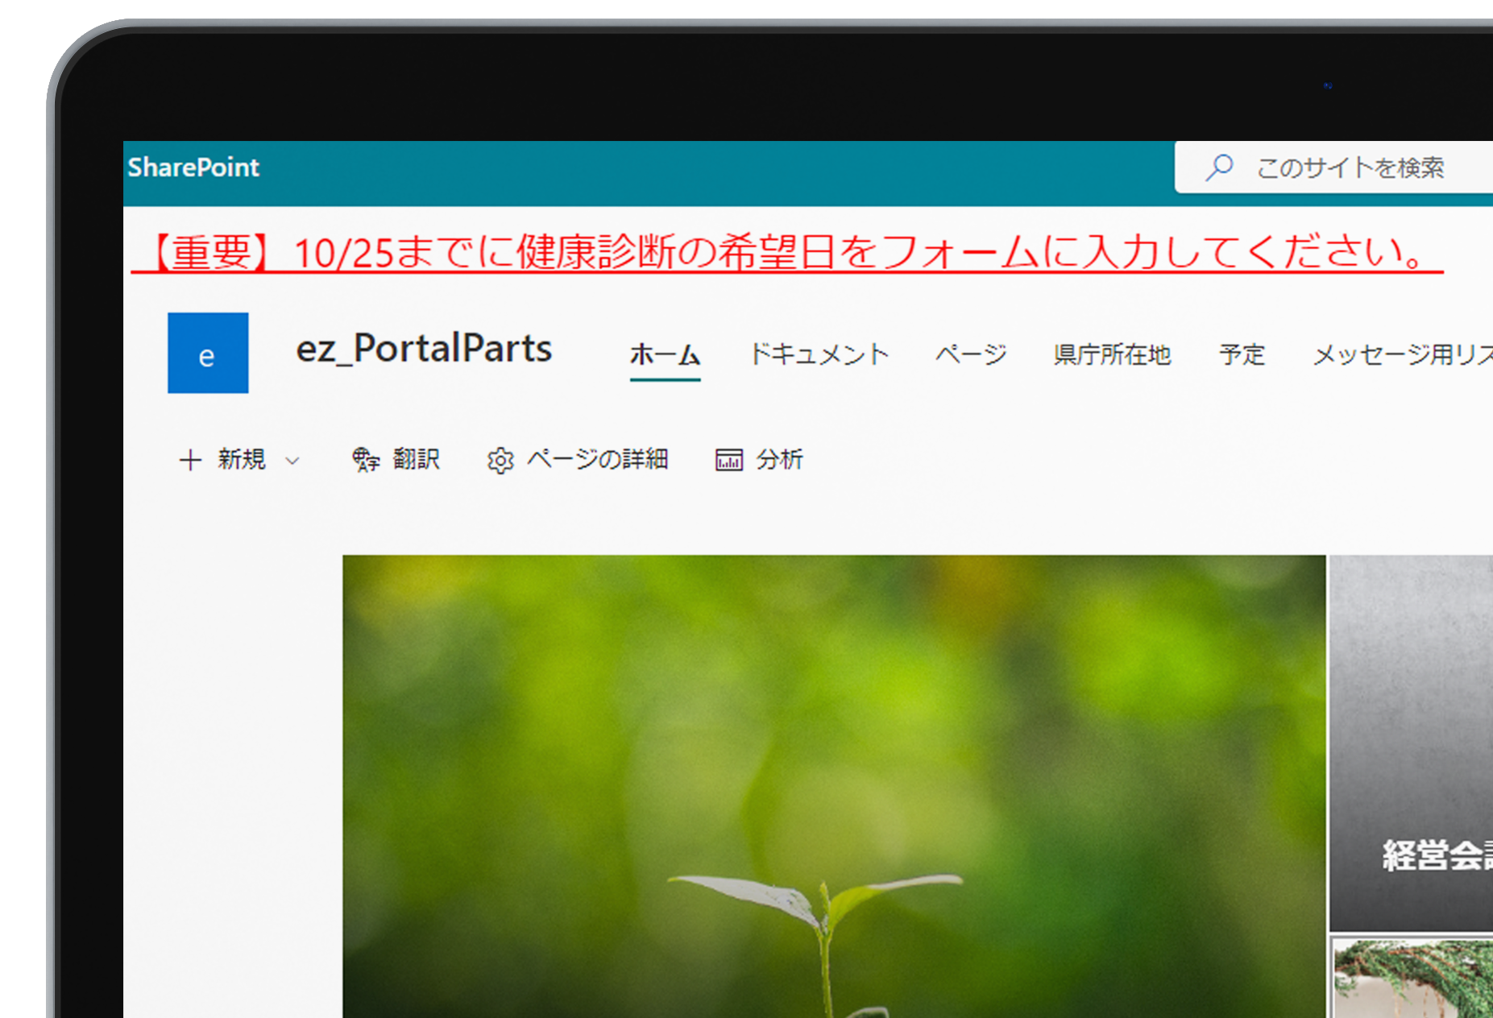Open ページの詳細 command
Viewport: 1493px width, 1018px height.
pos(597,459)
